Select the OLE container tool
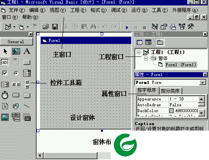This screenshot has width=209, height=160. click(x=27, y=117)
